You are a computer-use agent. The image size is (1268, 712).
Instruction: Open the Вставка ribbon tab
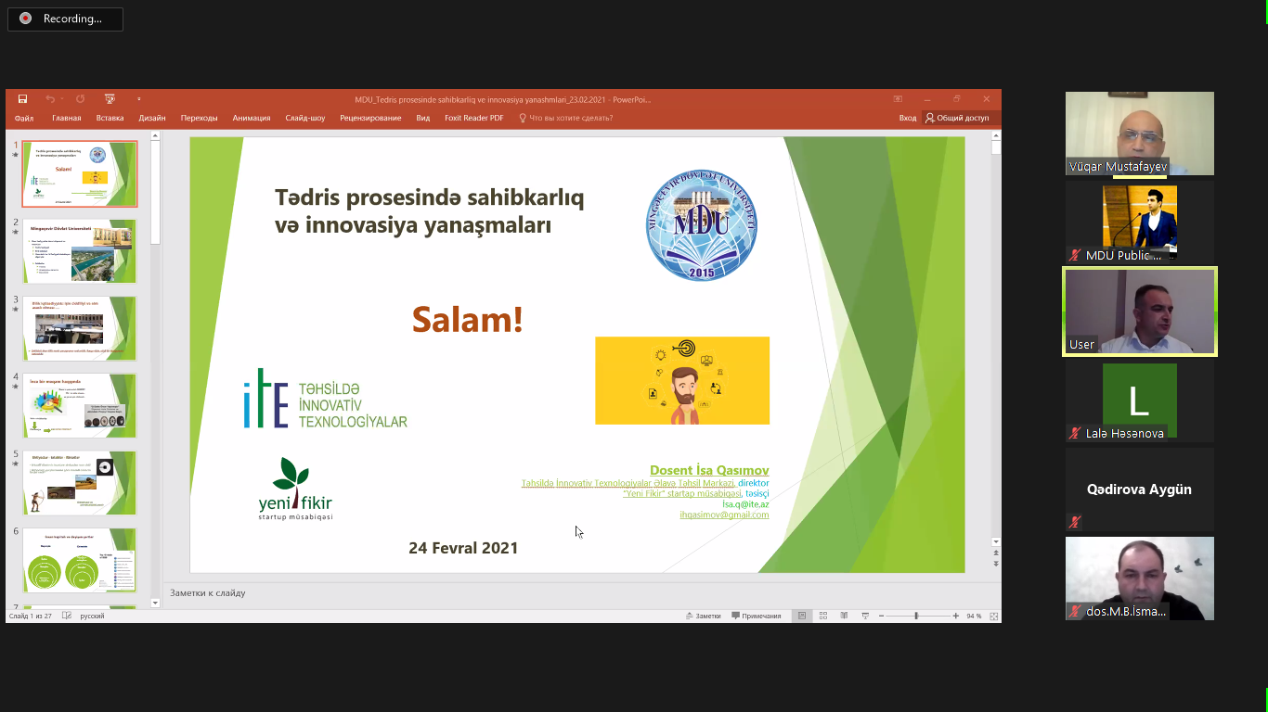[x=110, y=118]
